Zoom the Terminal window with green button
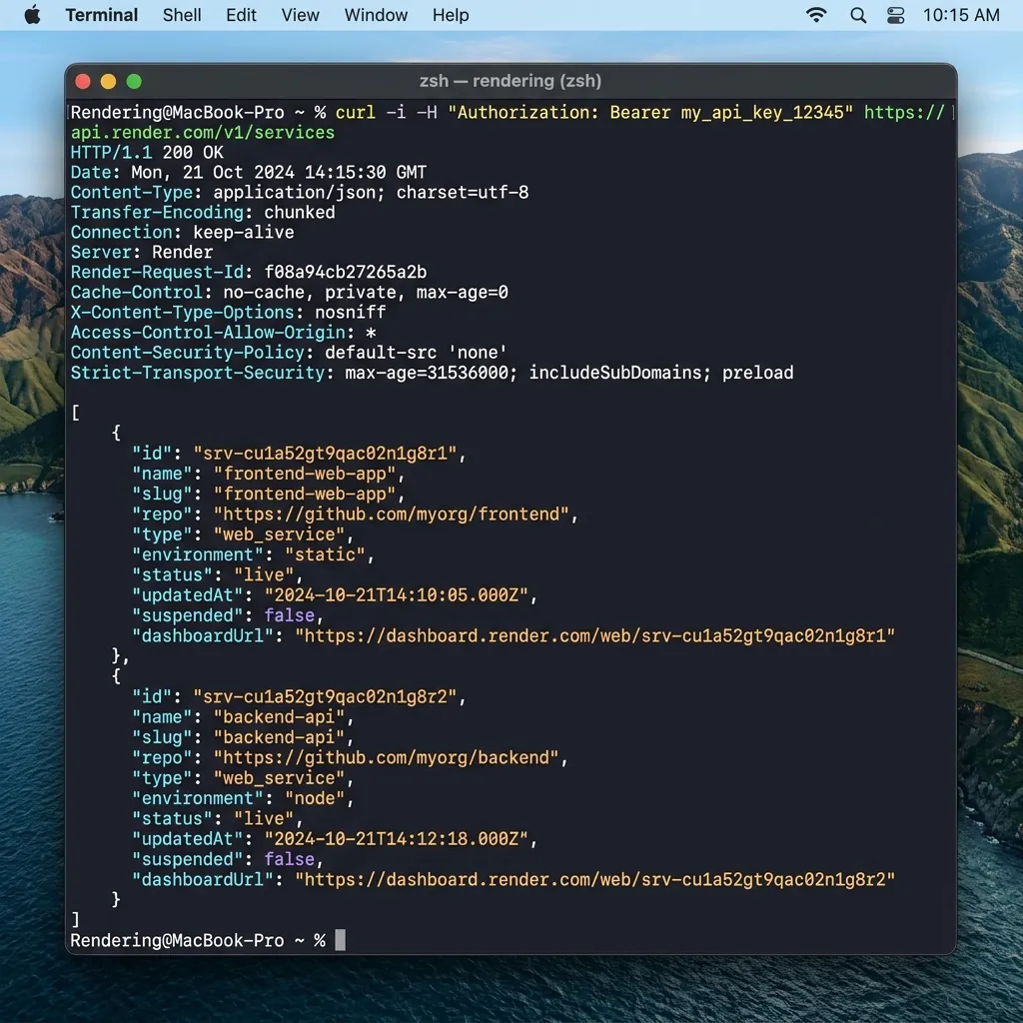This screenshot has height=1023, width=1023. 134,82
